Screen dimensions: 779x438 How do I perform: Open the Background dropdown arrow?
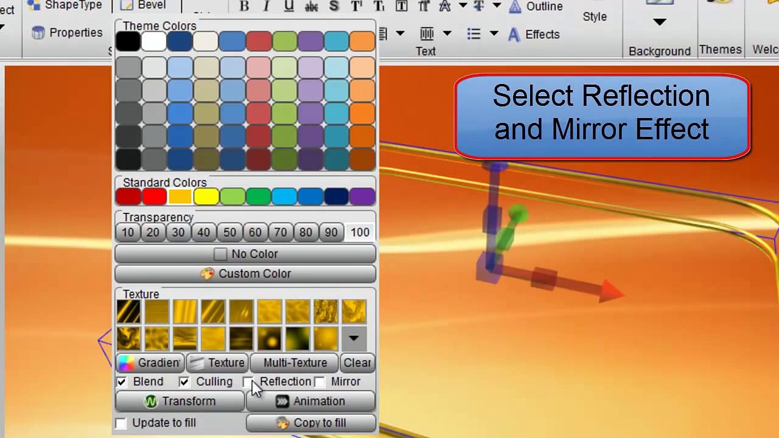659,23
